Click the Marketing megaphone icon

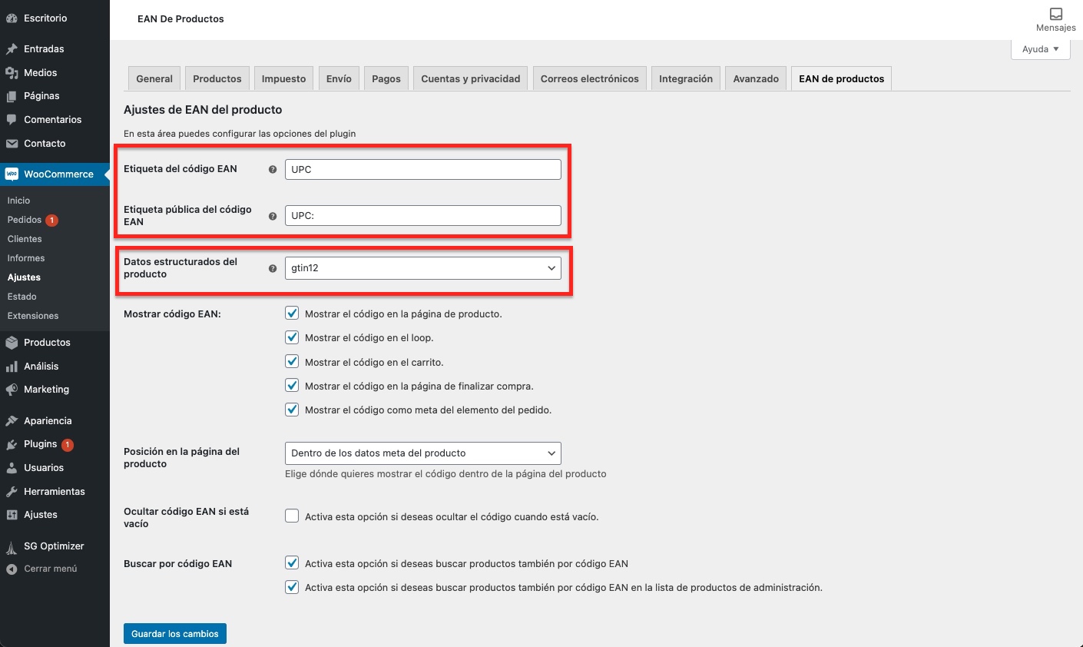pos(12,390)
